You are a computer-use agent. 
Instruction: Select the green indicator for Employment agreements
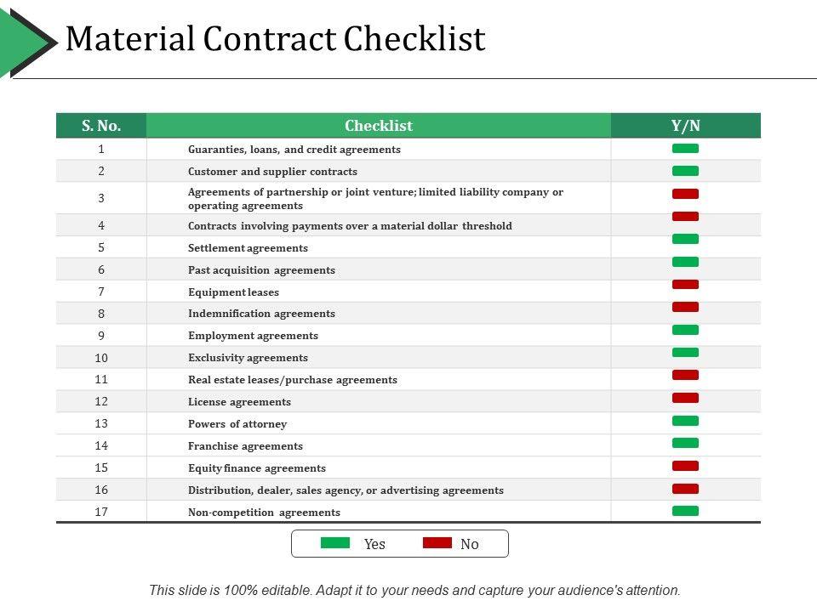point(685,330)
